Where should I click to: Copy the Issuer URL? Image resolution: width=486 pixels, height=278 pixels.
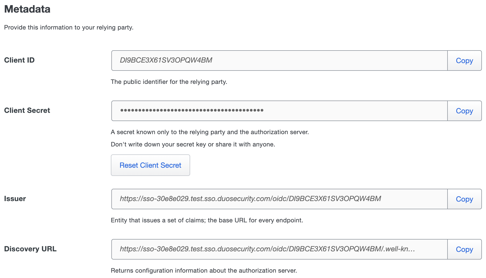pyautogui.click(x=464, y=199)
